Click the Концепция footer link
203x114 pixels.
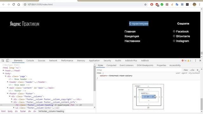tap(132, 36)
